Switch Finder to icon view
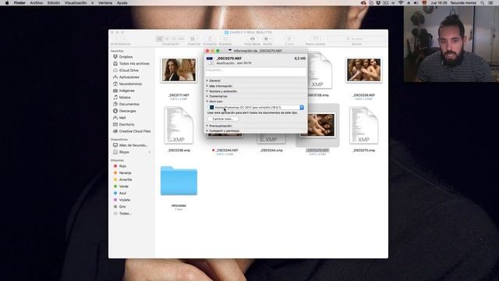Viewport: 499px width, 281px height. 160,39
